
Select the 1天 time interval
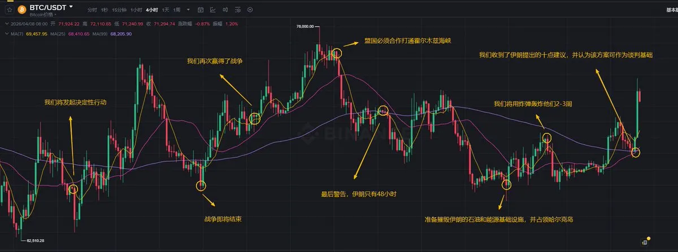165,10
